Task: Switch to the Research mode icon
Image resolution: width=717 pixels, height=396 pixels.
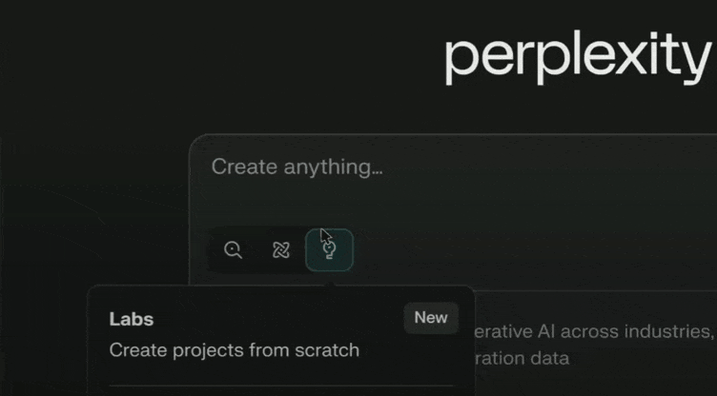Action: [280, 250]
